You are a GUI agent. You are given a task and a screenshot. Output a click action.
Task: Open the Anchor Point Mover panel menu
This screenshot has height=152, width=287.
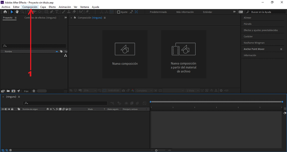click(281, 49)
